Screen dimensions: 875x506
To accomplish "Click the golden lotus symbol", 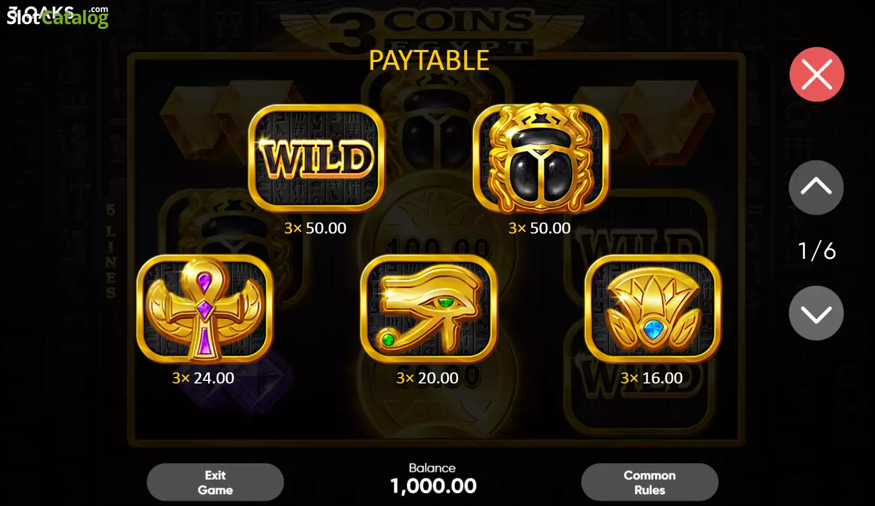I will 653,309.
